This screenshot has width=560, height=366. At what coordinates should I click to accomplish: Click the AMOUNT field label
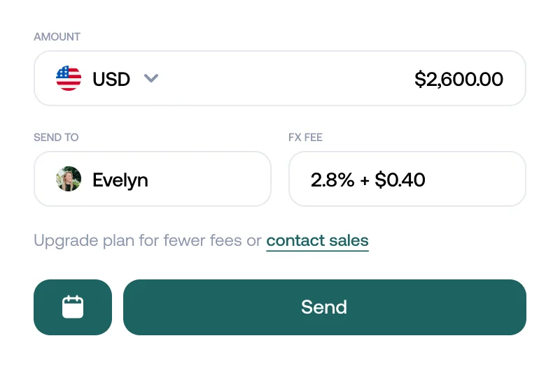pyautogui.click(x=57, y=37)
